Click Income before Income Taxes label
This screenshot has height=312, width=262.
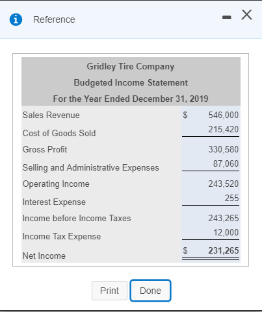[x=77, y=219]
